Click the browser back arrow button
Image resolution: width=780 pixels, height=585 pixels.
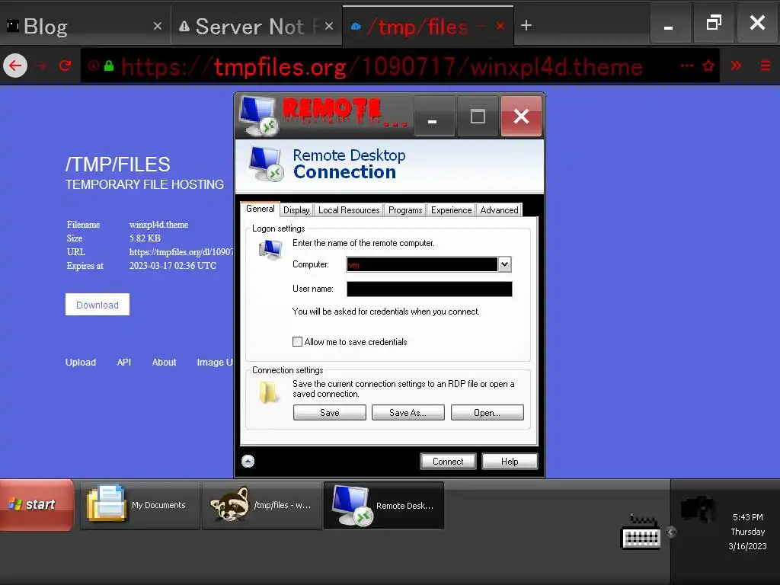click(x=15, y=66)
